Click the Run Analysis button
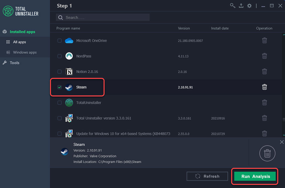 point(255,176)
